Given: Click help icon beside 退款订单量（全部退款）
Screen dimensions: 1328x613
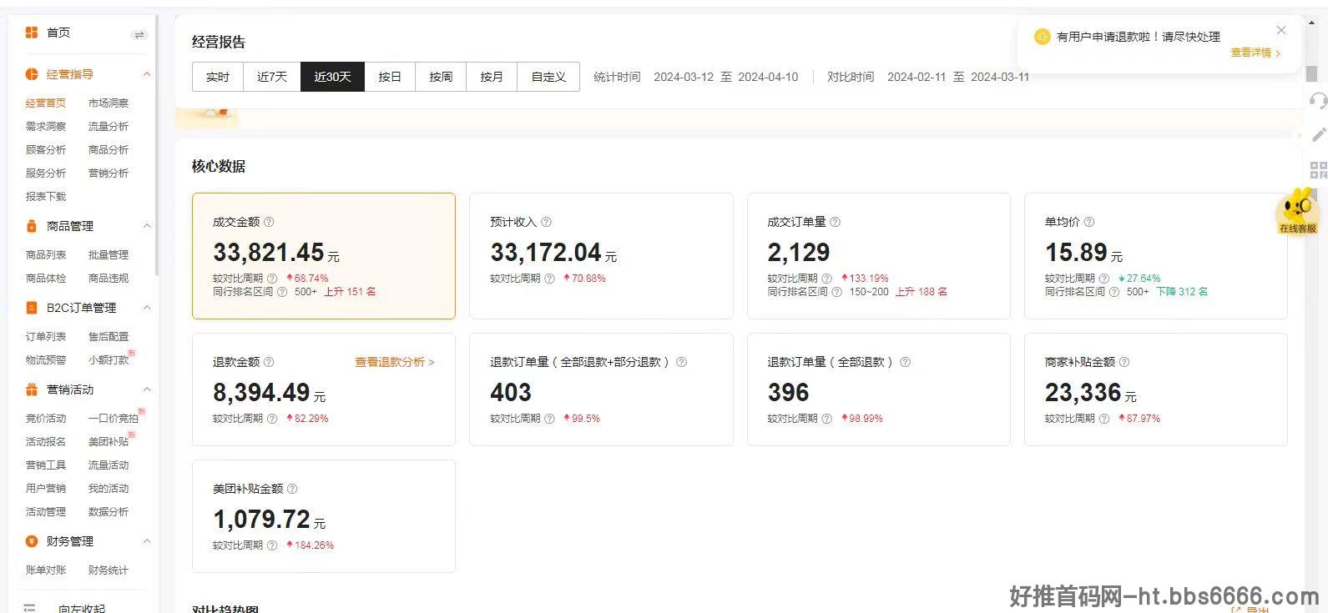Looking at the screenshot, I should [905, 362].
